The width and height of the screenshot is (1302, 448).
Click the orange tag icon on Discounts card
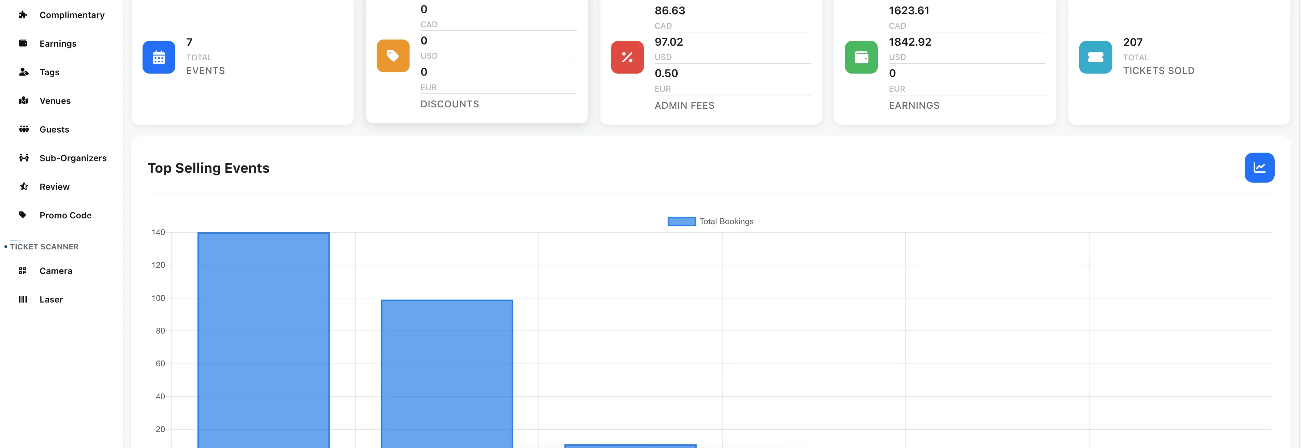pos(393,56)
